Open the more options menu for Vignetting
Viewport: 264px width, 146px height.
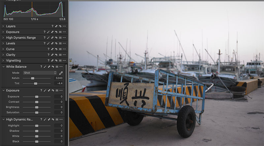click(x=64, y=61)
